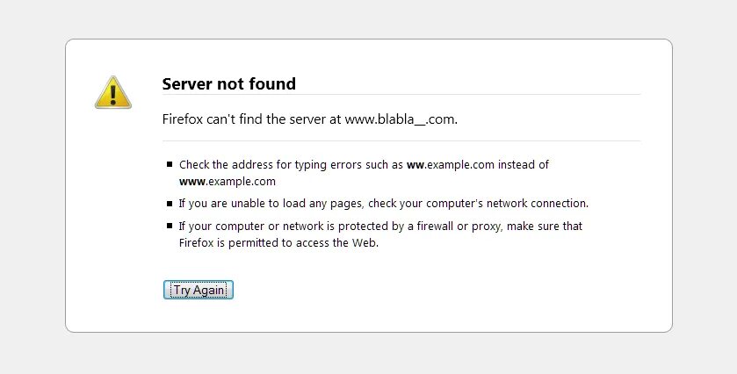Viewport: 737px width, 374px height.
Task: Click the third square bullet marker
Action: 169,226
